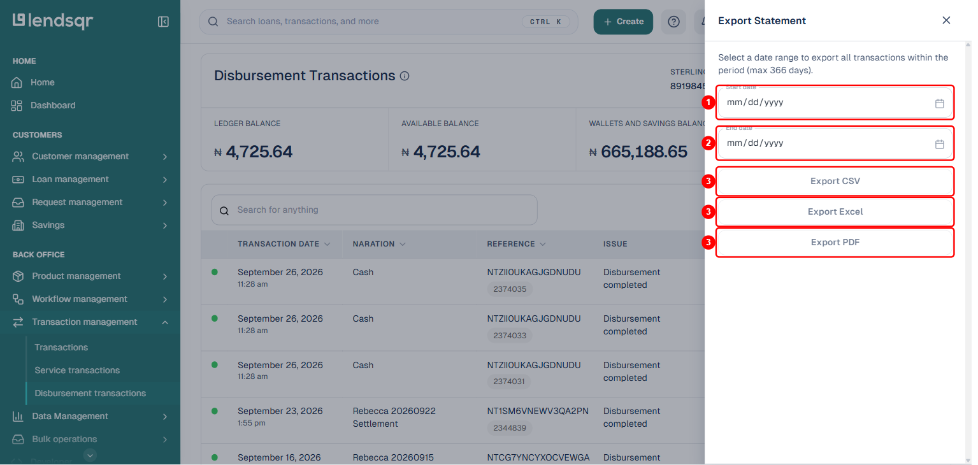The height and width of the screenshot is (465, 978).
Task: Click the Data Management chart icon
Action: point(18,417)
